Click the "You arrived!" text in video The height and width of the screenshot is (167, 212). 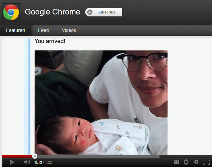point(50,41)
